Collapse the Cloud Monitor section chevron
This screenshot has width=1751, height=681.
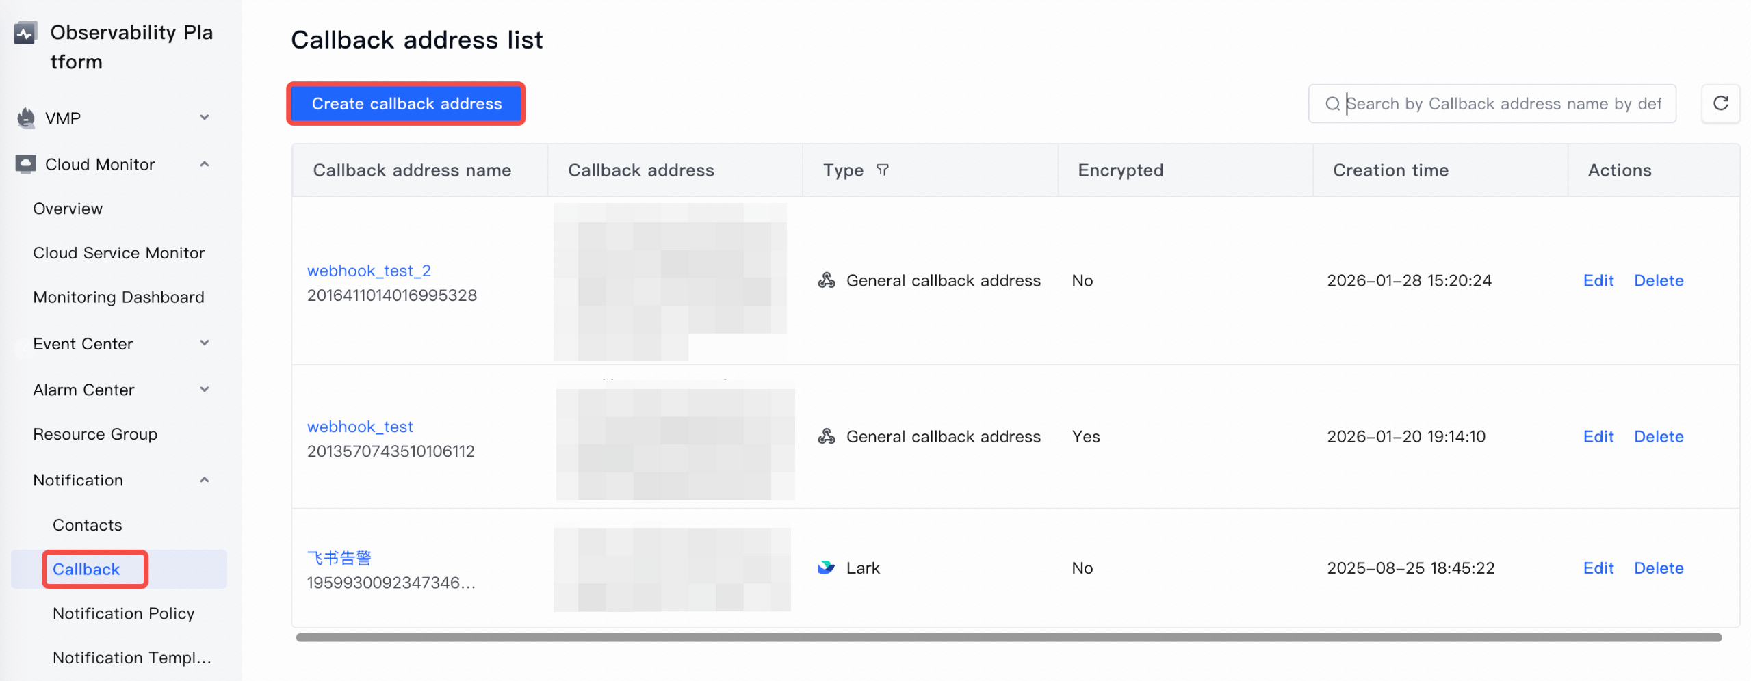pos(204,164)
